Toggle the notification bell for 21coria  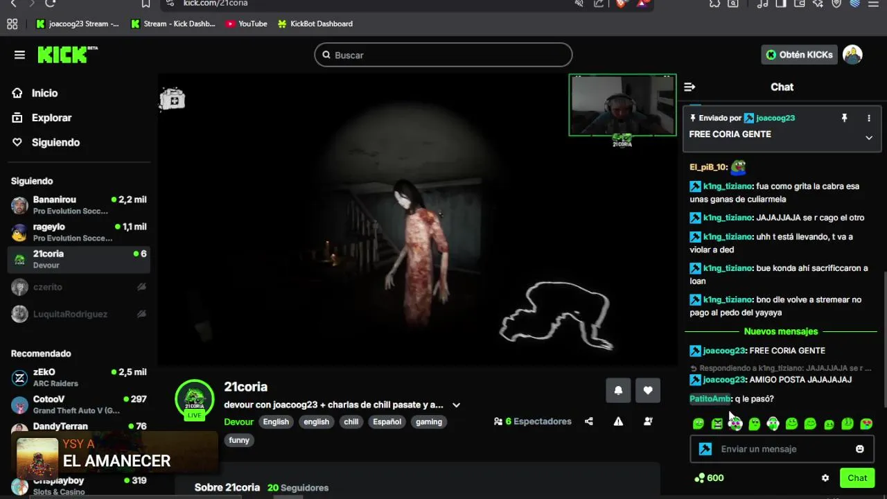(x=618, y=390)
